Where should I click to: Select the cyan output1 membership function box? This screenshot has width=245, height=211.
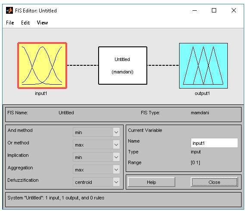(x=203, y=66)
